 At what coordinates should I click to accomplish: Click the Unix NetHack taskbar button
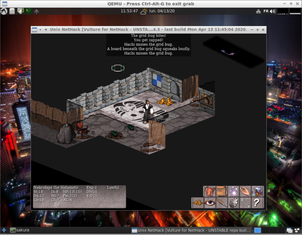(192, 230)
